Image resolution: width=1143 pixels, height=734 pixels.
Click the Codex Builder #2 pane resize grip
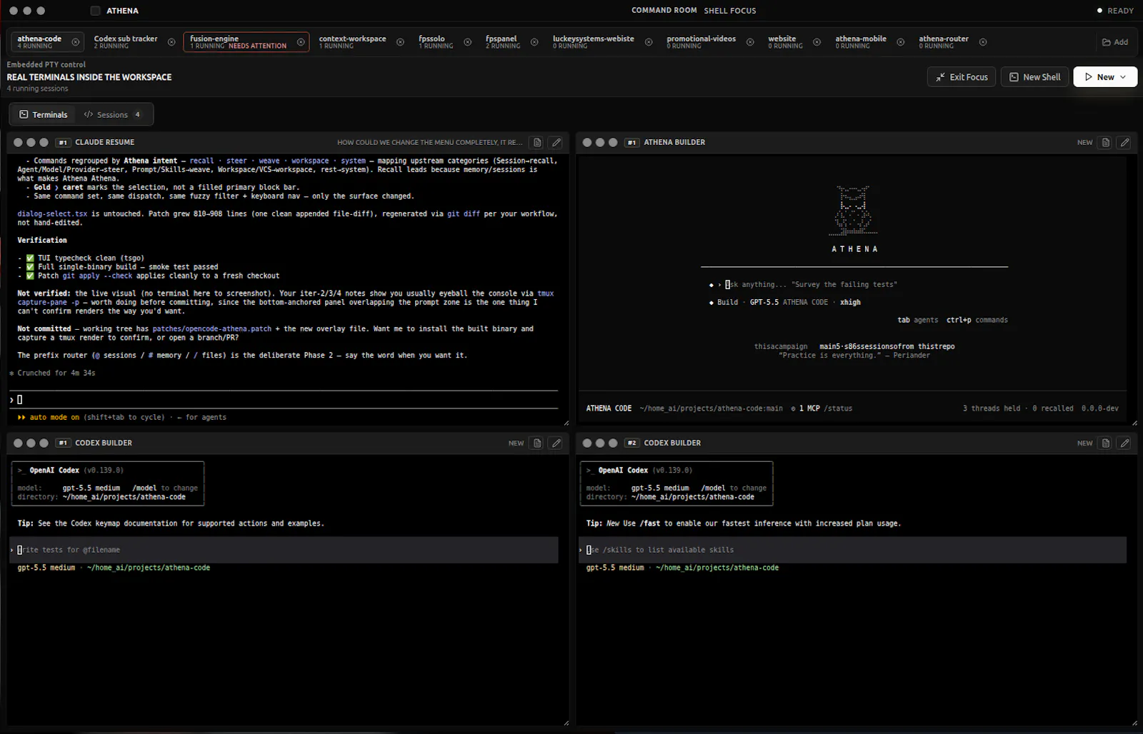point(1134,723)
